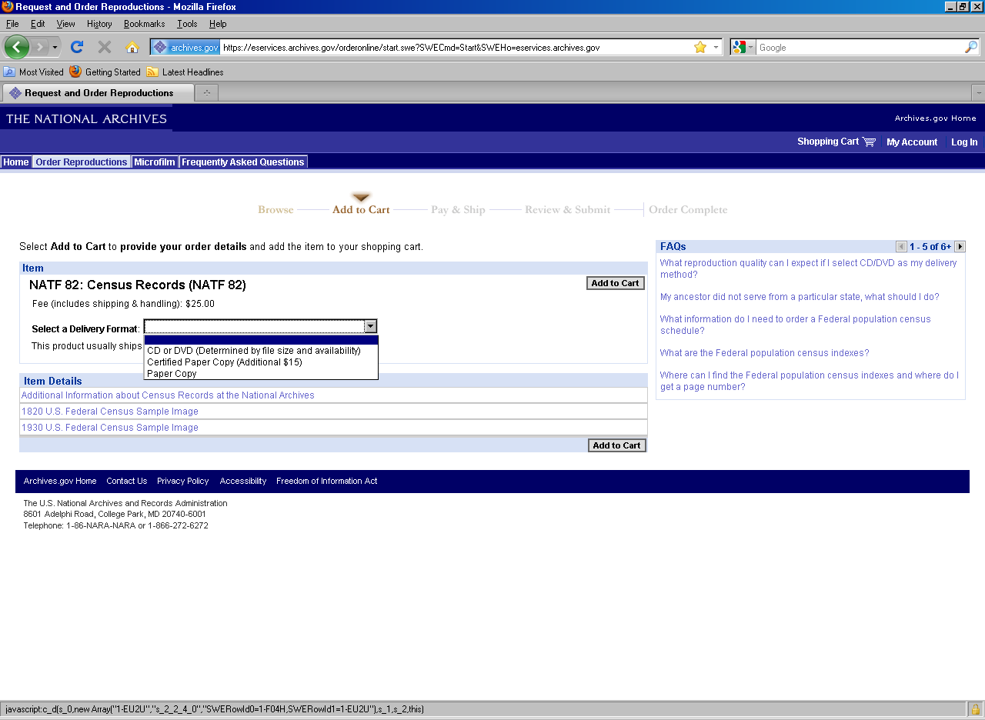The width and height of the screenshot is (985, 720).
Task: Open 1930 U.S. Federal Census Sample Image link
Action: pos(110,428)
